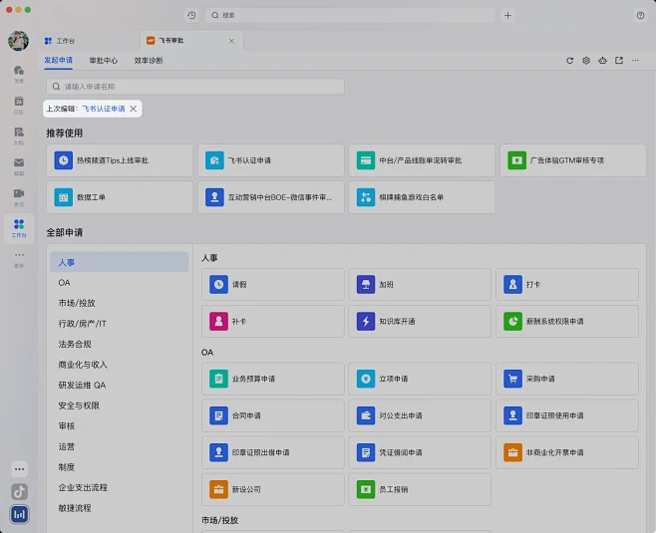Click the open-in-new-window icon in toolbar
The height and width of the screenshot is (533, 656).
(x=619, y=61)
